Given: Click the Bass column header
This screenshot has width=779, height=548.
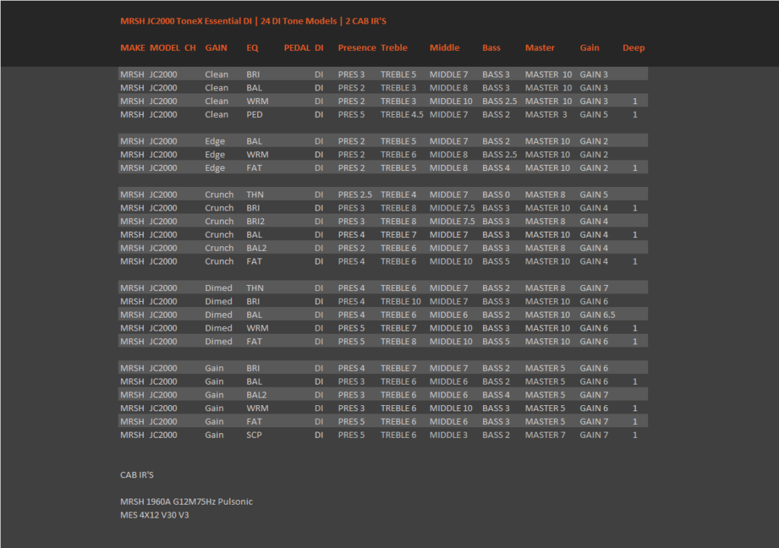Looking at the screenshot, I should tap(491, 48).
